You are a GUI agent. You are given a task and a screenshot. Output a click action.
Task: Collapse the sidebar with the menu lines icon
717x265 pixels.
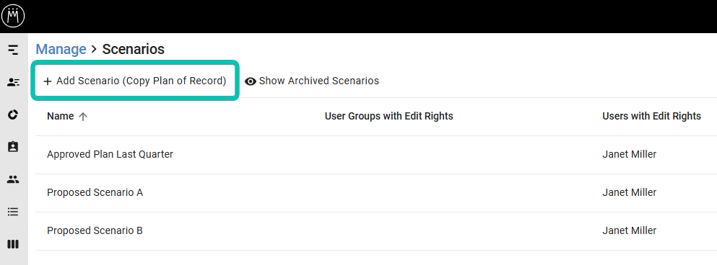tap(13, 50)
